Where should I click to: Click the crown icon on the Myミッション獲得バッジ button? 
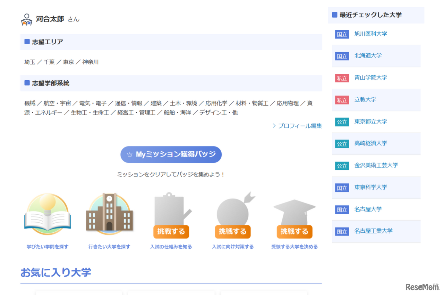pos(130,154)
